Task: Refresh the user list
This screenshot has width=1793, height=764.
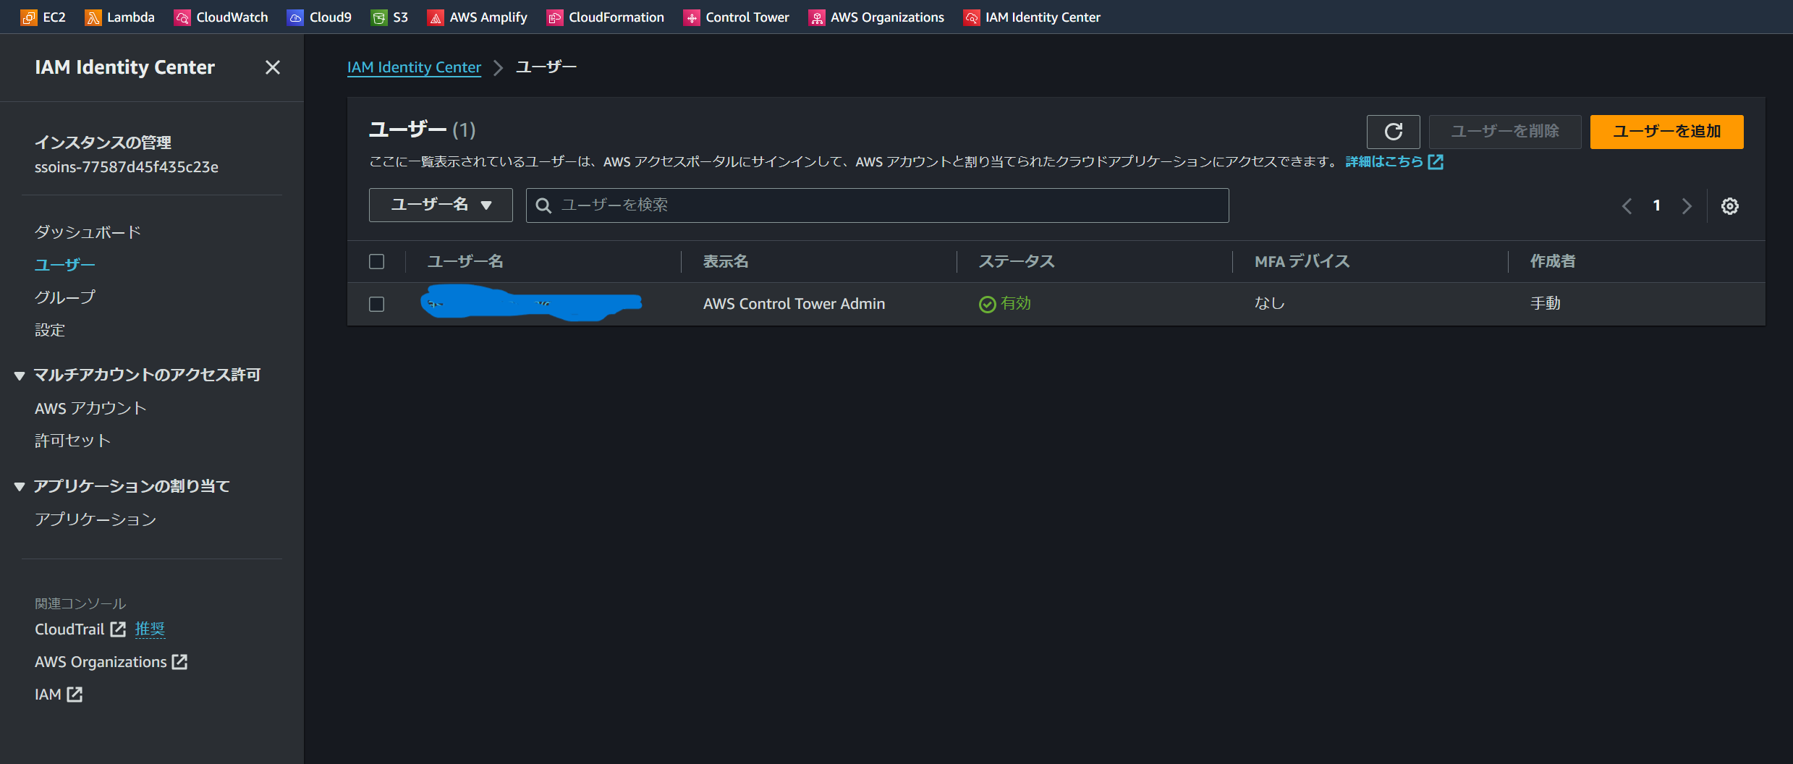Action: coord(1393,132)
